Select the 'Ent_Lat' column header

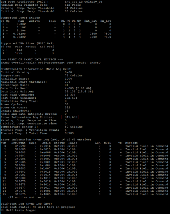click(x=90, y=21)
